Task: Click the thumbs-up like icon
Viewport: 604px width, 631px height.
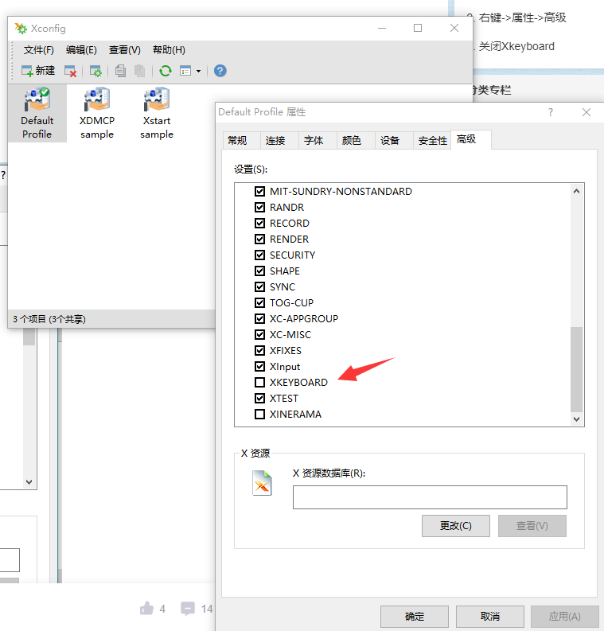Action: click(146, 609)
